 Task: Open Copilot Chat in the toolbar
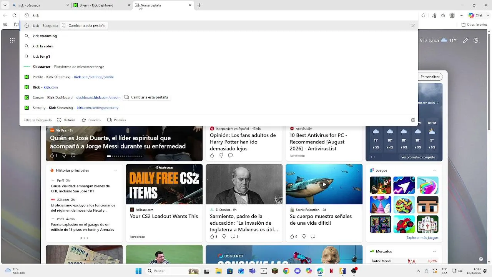[x=475, y=15]
